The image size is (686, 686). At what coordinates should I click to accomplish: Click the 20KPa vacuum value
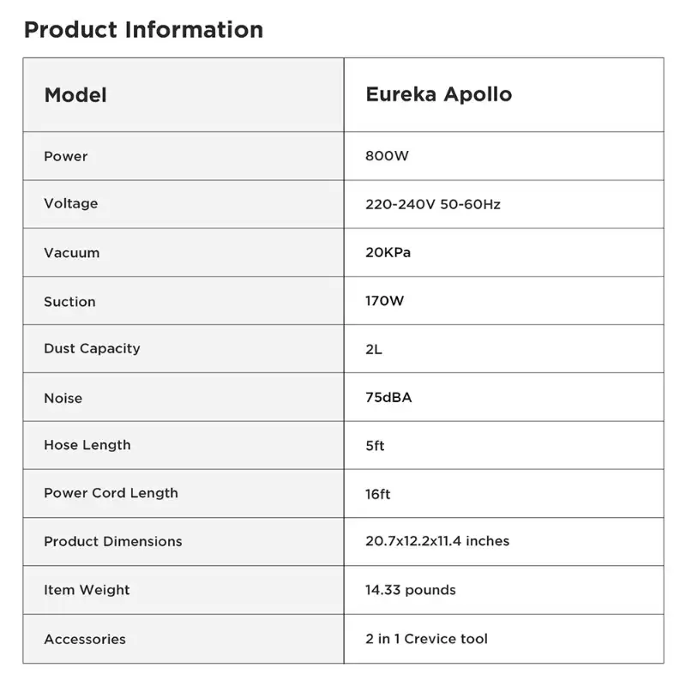[388, 252]
